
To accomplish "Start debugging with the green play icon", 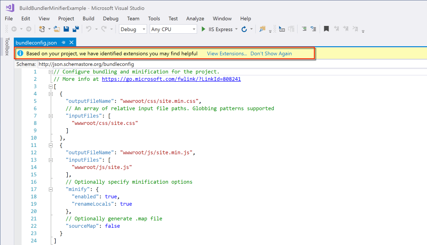I will point(203,29).
